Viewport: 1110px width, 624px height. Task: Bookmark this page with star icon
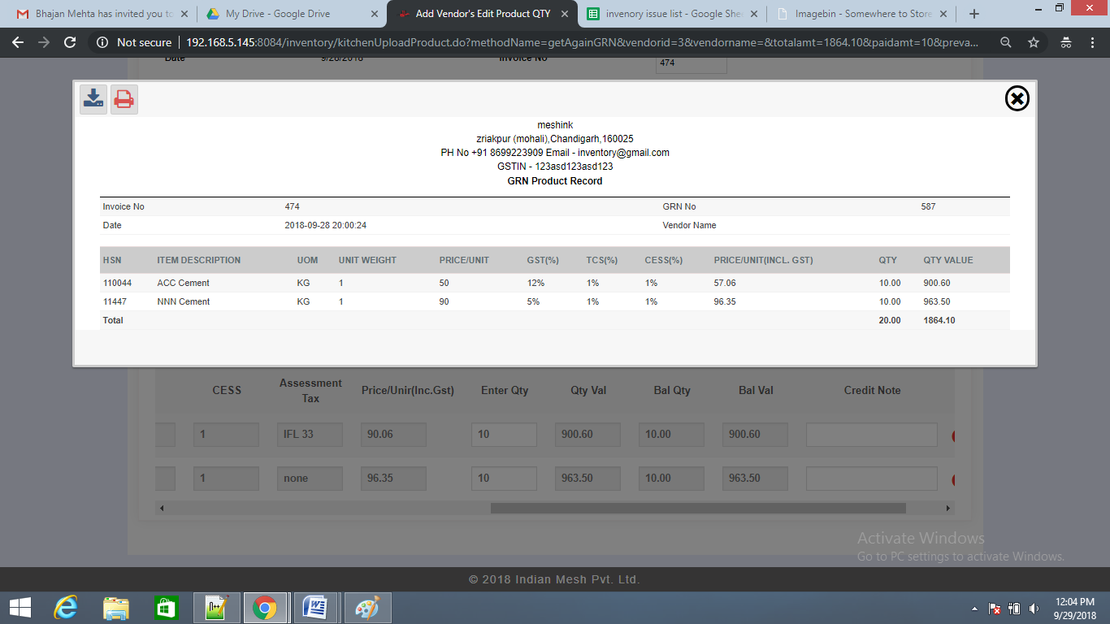click(1034, 42)
